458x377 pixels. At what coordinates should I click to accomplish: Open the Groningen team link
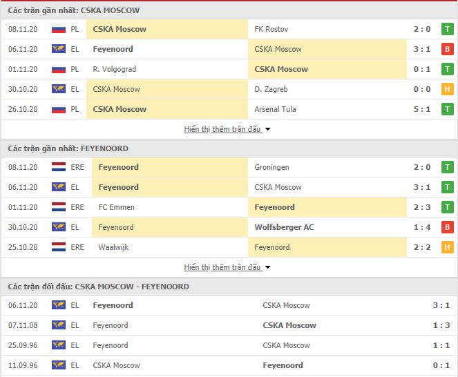(271, 167)
